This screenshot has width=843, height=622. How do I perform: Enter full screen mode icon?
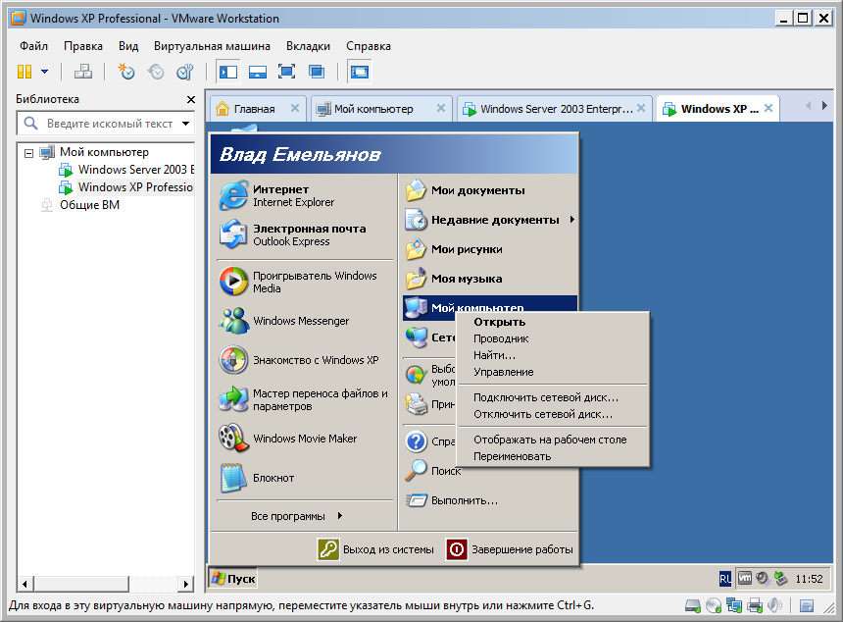tap(286, 72)
